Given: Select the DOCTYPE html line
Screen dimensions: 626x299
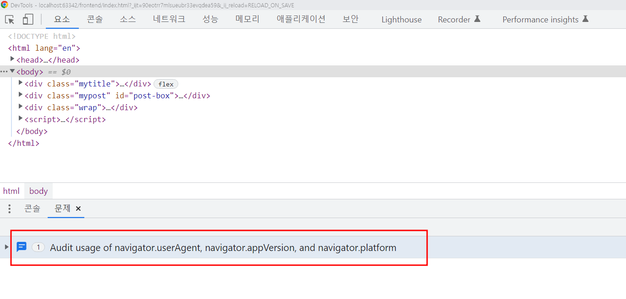Looking at the screenshot, I should 42,36.
